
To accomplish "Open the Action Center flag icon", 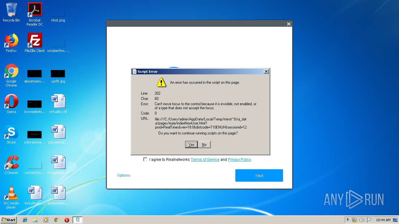I will pos(369,220).
